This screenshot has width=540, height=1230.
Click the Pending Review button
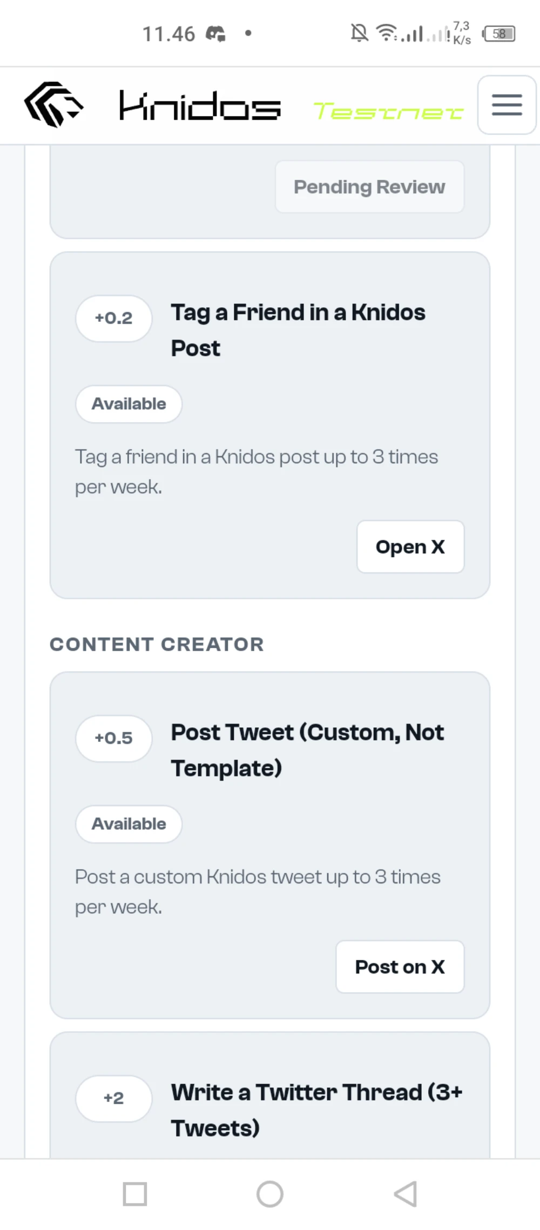click(369, 187)
